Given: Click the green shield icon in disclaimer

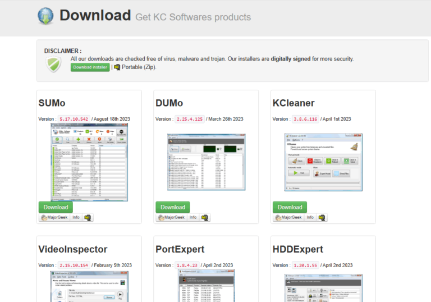Looking at the screenshot, I should 53,65.
